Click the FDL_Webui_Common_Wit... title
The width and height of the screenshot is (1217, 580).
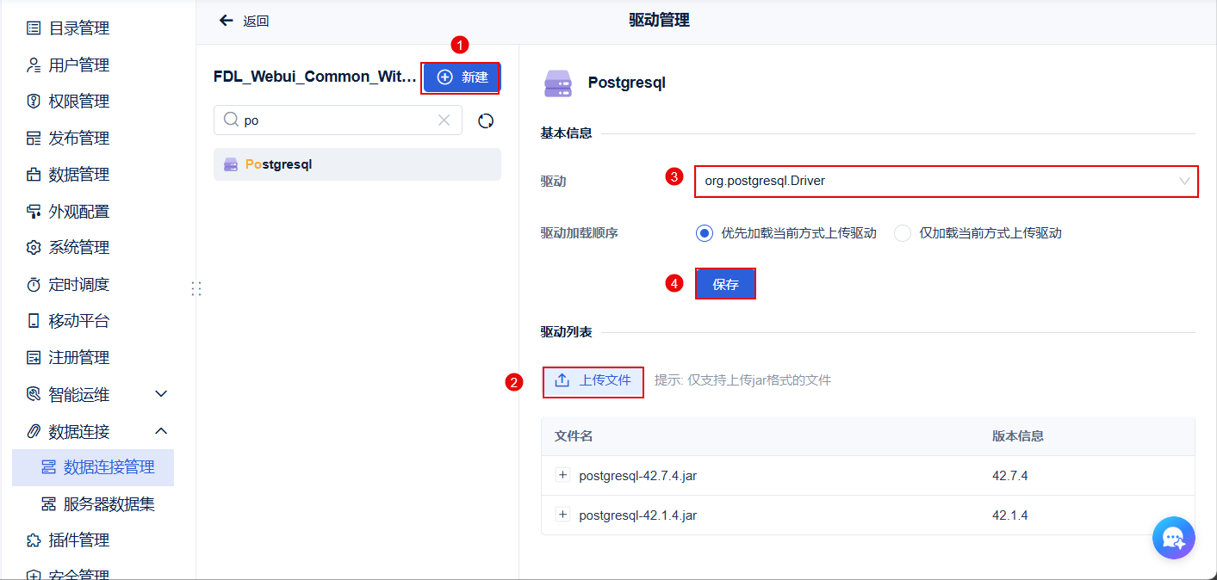coord(314,77)
